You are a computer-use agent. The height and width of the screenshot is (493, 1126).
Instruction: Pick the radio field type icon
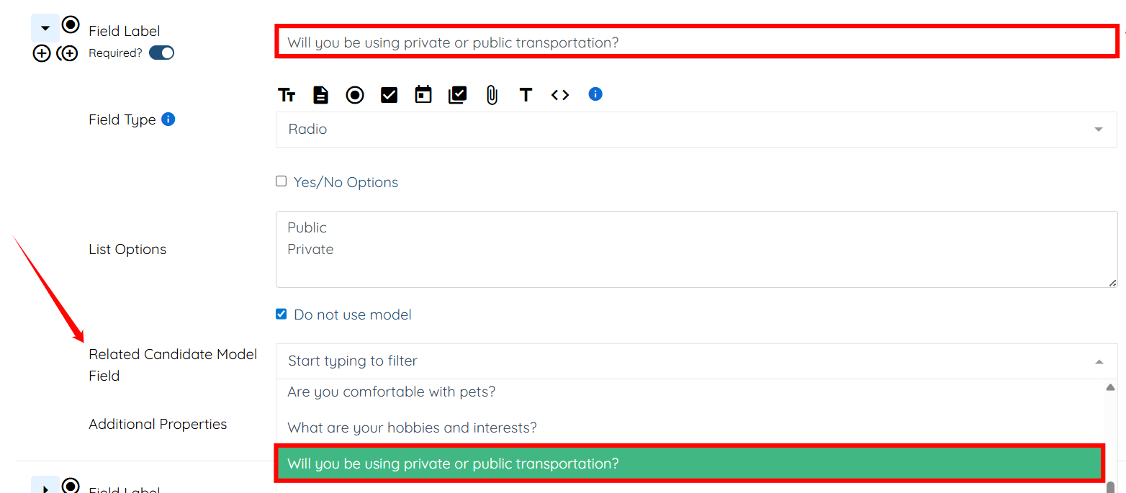click(355, 95)
